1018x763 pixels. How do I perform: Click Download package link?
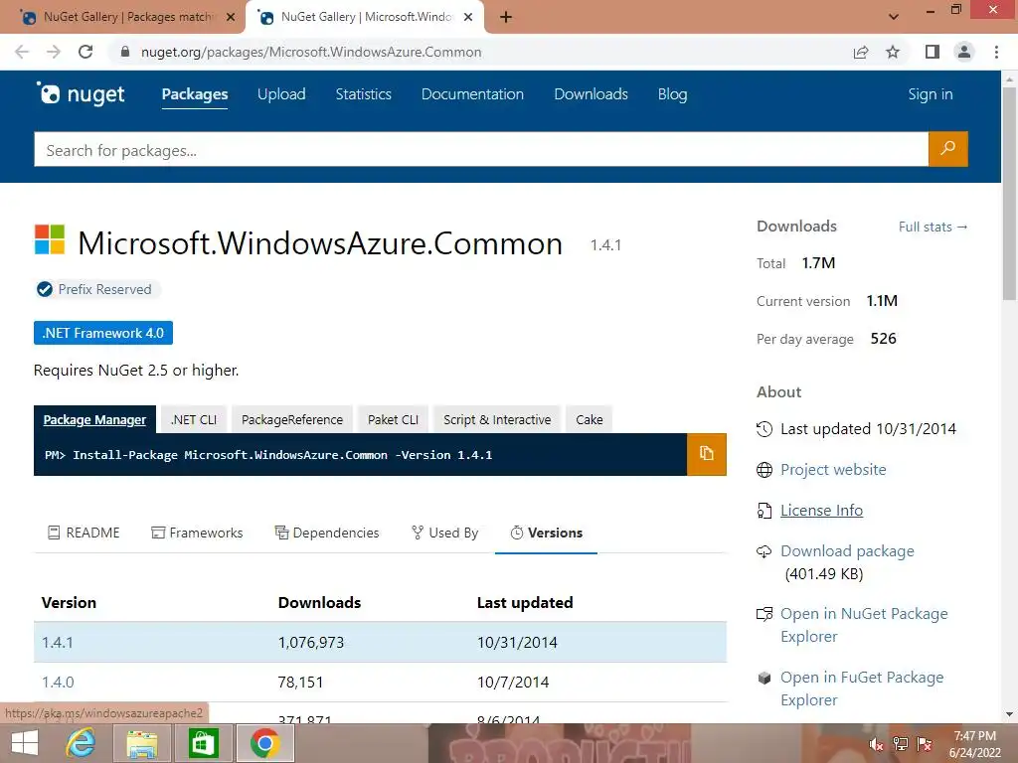pos(847,550)
